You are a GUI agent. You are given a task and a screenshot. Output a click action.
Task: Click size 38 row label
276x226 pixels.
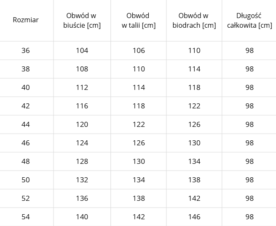[26, 69]
